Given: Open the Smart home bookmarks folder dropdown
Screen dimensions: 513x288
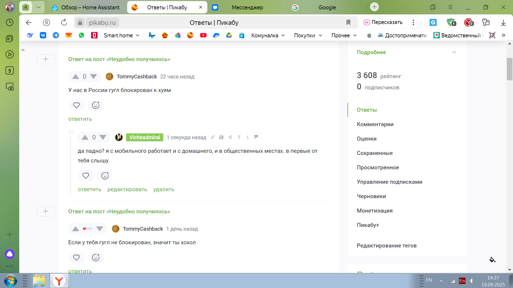Looking at the screenshot, I should [122, 35].
